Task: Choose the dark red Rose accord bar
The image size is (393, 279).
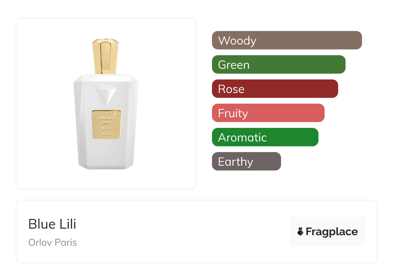Action: [x=275, y=89]
